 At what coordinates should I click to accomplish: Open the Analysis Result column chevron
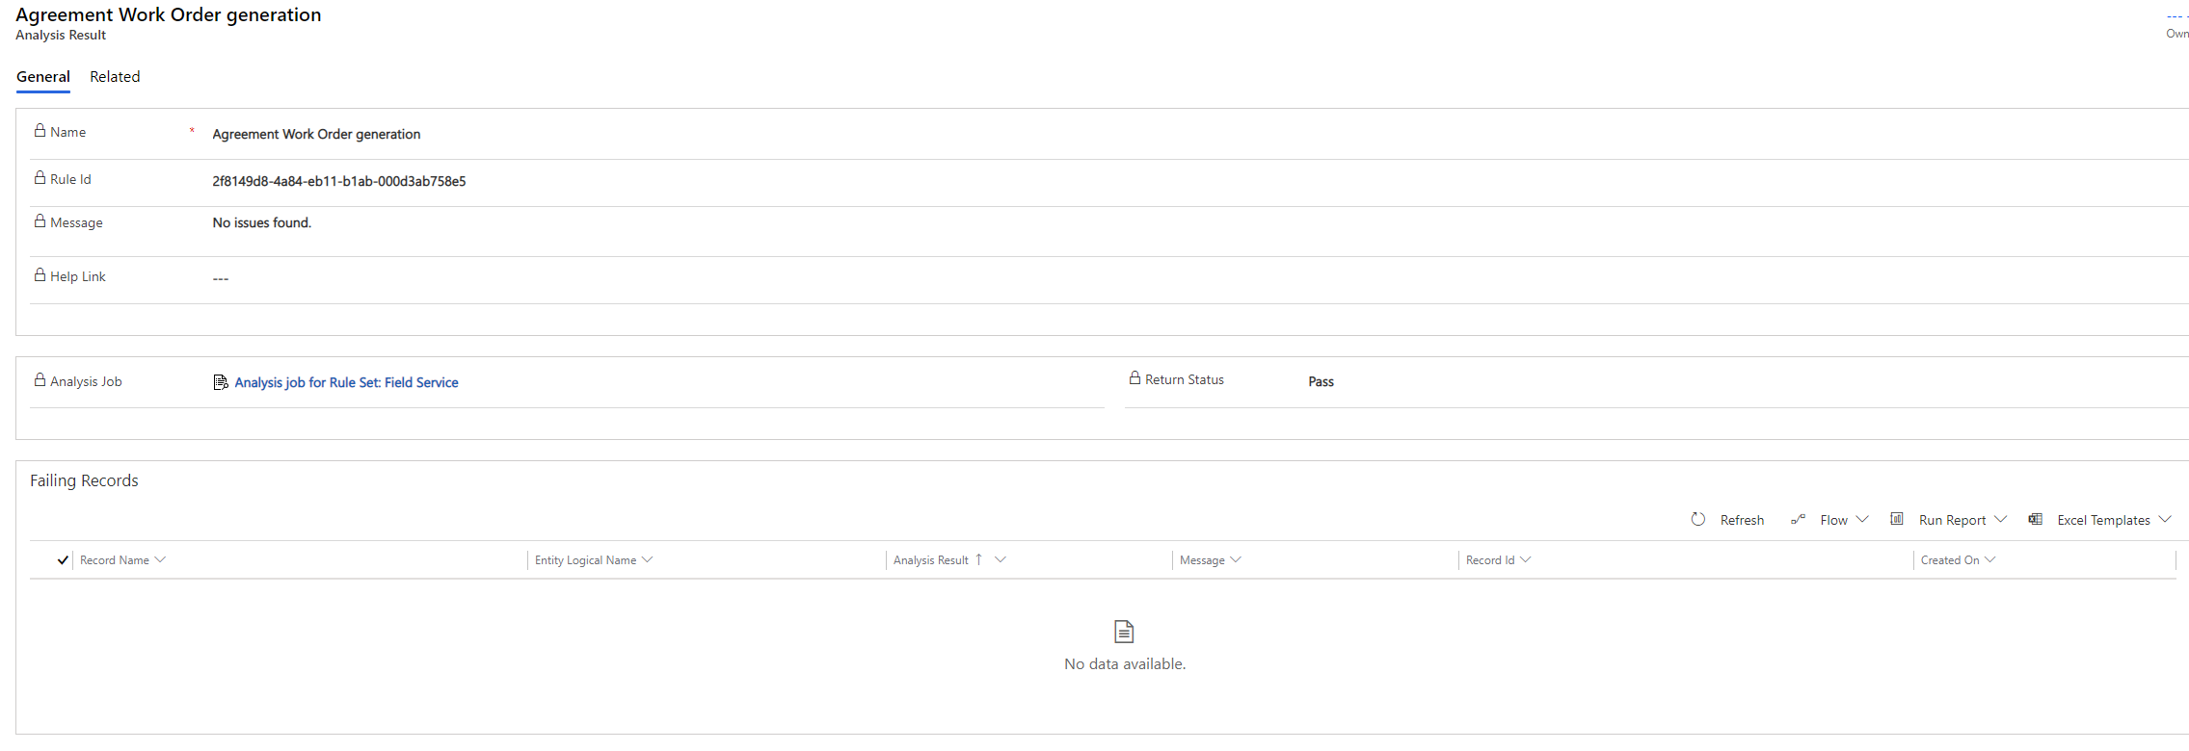[x=1001, y=559]
